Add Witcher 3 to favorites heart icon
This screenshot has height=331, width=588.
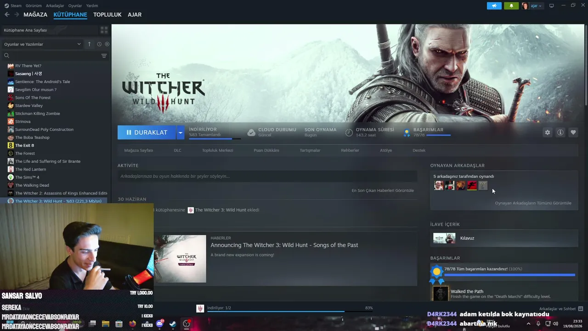pos(573,132)
